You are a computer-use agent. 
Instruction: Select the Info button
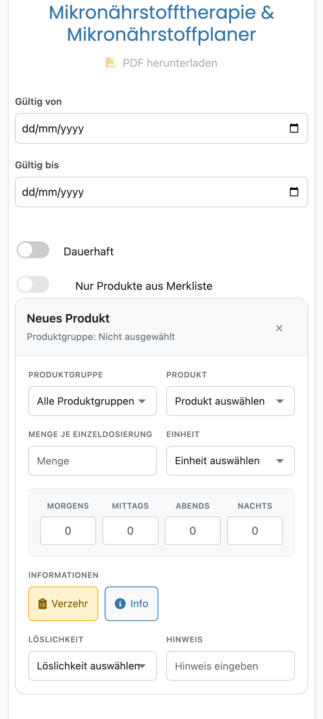131,604
